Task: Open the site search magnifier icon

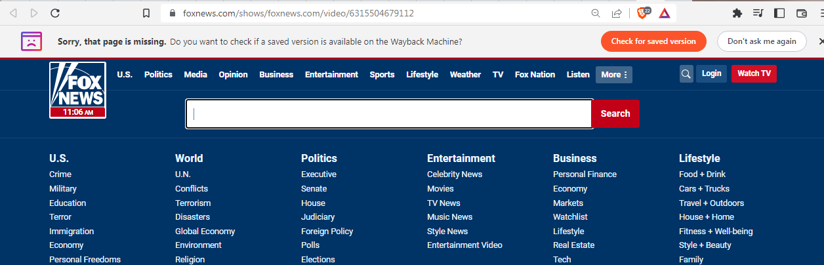Action: pos(686,74)
